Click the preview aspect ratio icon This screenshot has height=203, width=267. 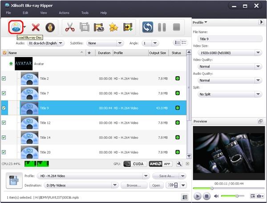(x=252, y=196)
